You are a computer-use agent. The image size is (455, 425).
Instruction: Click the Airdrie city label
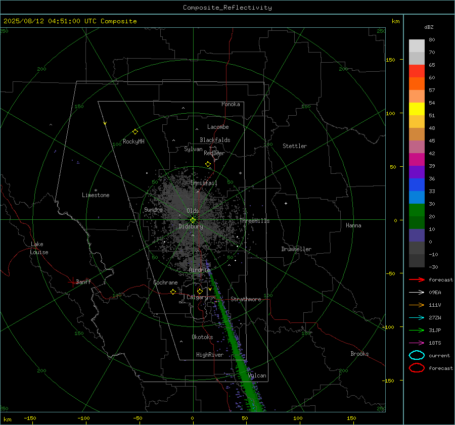point(199,270)
